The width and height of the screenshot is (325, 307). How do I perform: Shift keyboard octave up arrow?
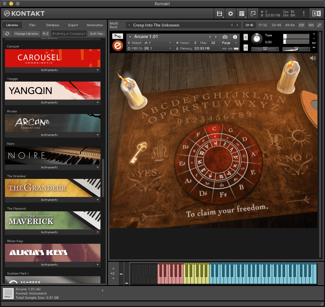point(113,269)
